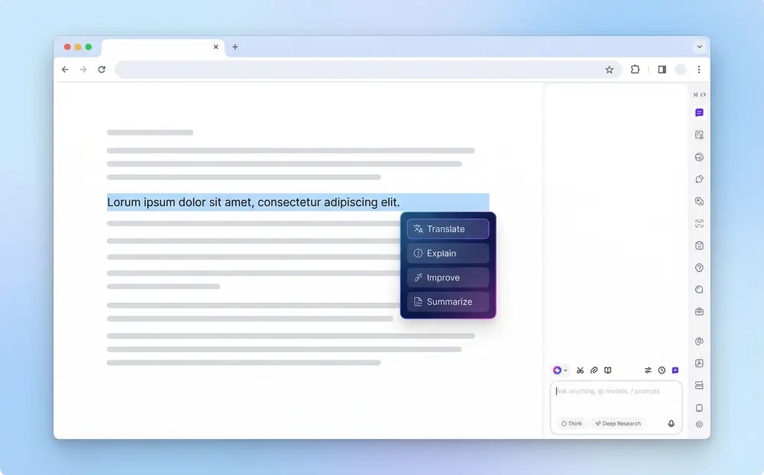This screenshot has width=764, height=475.
Task: Go back with the browser back arrow
Action: click(x=65, y=69)
